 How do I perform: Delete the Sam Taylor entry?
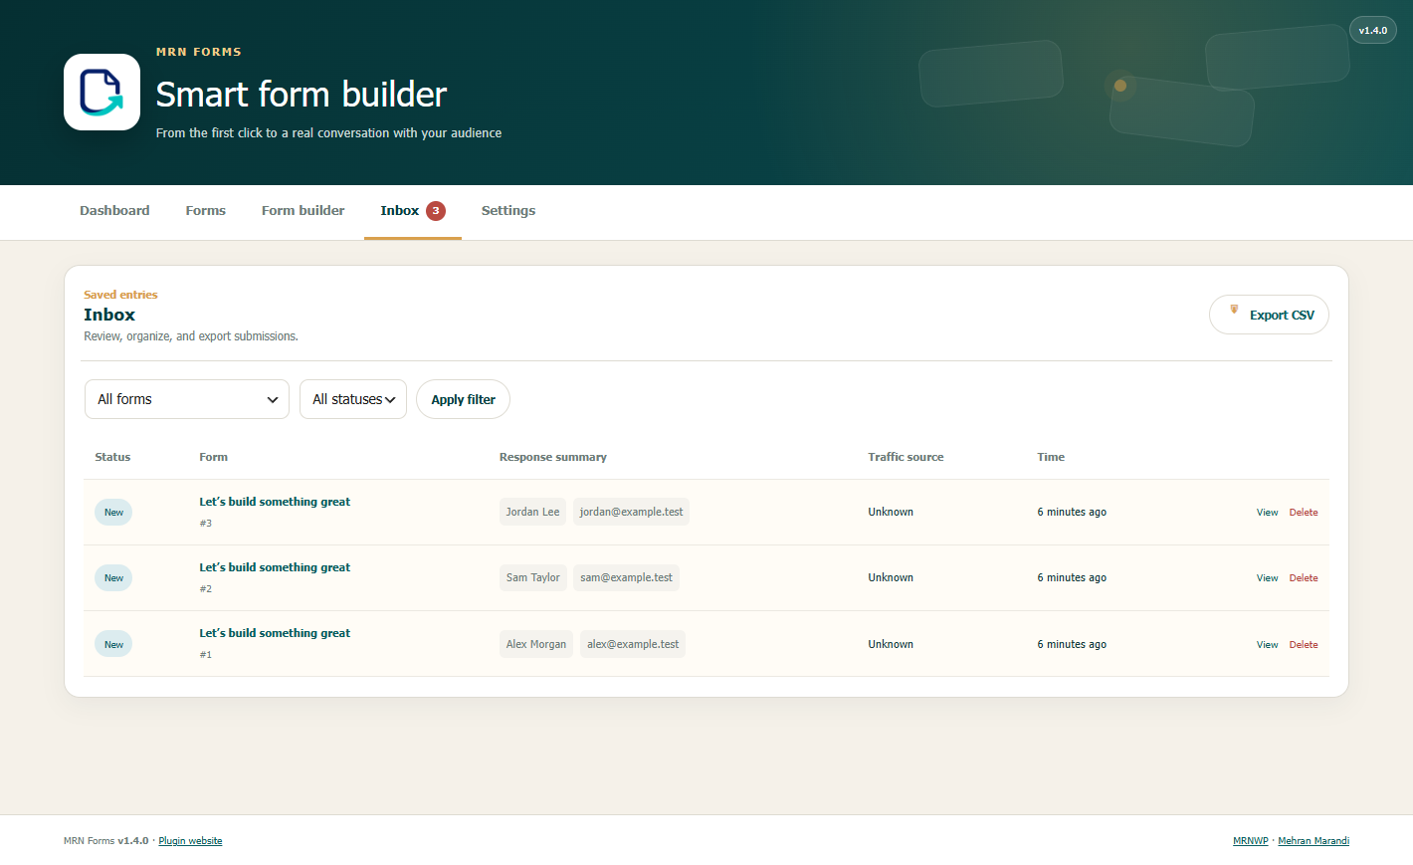pyautogui.click(x=1304, y=578)
